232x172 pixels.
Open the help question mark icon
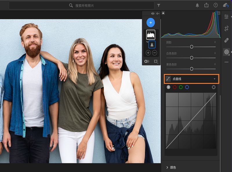[215, 5]
